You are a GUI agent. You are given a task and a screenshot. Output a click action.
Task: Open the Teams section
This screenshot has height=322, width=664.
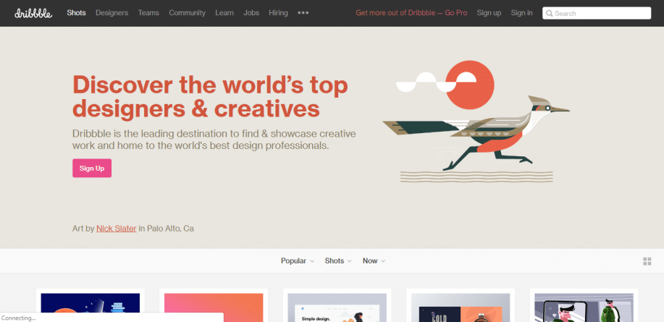coord(148,13)
